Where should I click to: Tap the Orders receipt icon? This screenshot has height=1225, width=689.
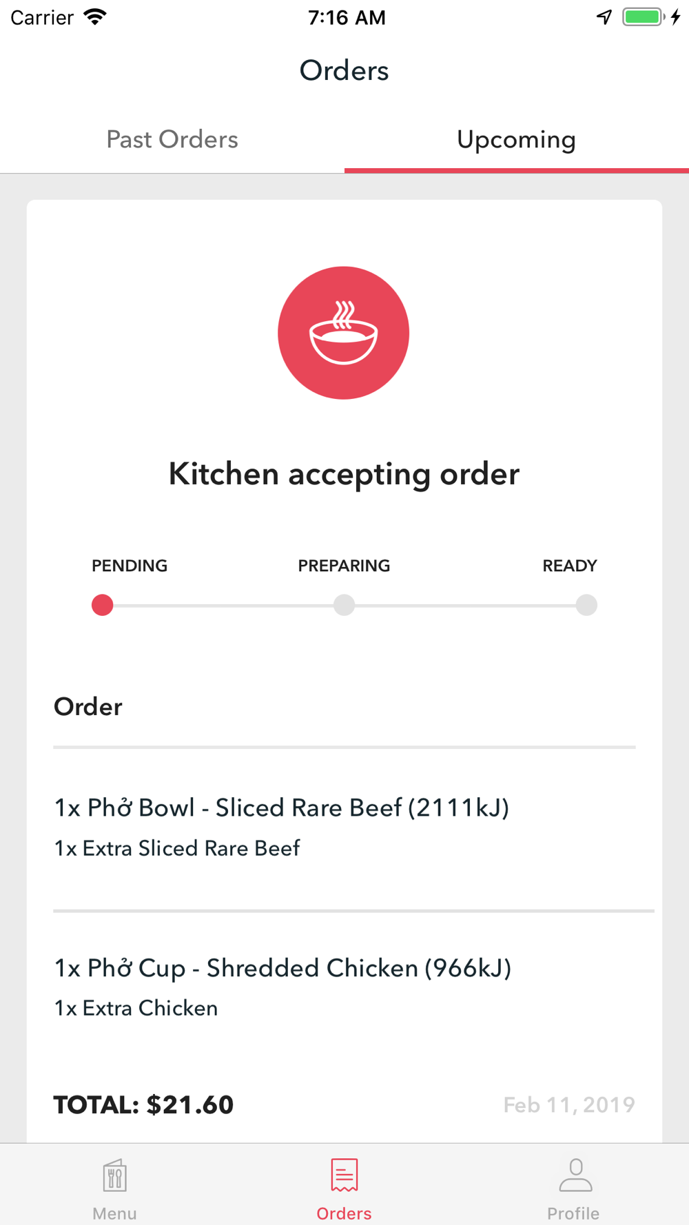(x=344, y=1175)
